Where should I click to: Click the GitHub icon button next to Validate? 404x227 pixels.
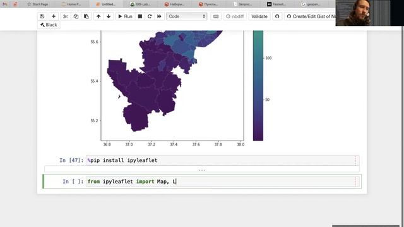[277, 16]
